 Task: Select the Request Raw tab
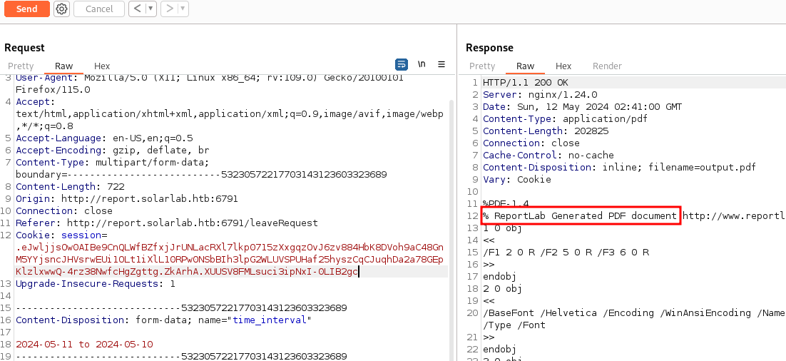[63, 66]
